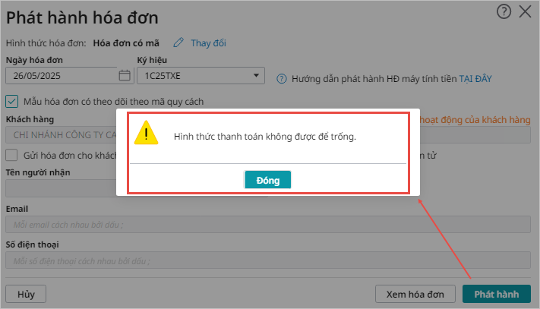The height and width of the screenshot is (309, 540).
Task: Click the pencil edit icon near Thay đổi
Action: pos(178,43)
